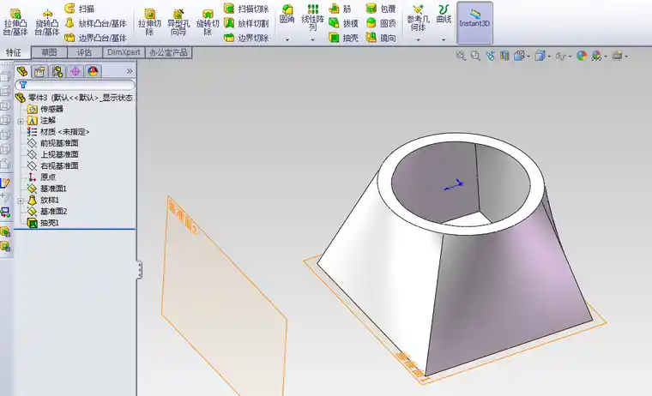Switch to the 特征 features tab
This screenshot has height=396, width=652.
(x=14, y=52)
